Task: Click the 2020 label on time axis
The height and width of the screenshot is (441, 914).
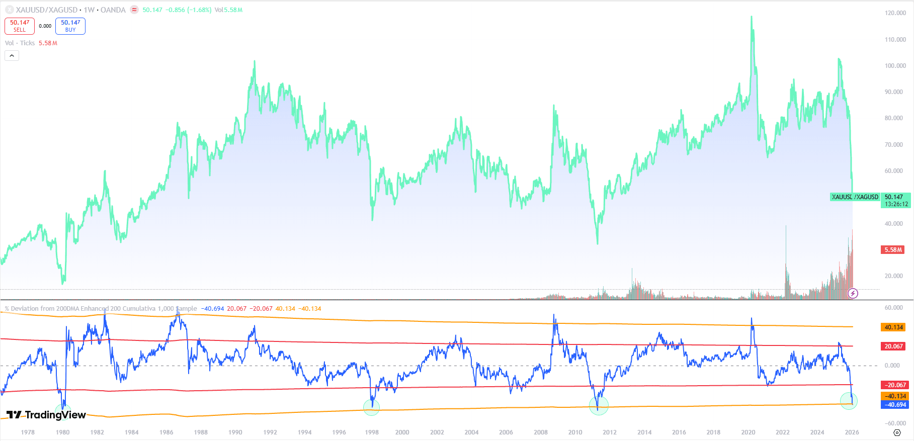Action: pos(748,432)
